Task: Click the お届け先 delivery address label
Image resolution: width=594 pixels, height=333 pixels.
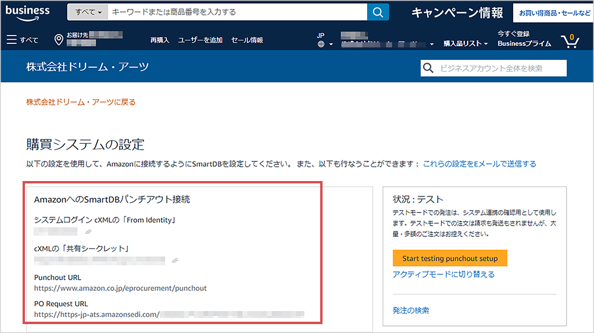Action: click(77, 35)
